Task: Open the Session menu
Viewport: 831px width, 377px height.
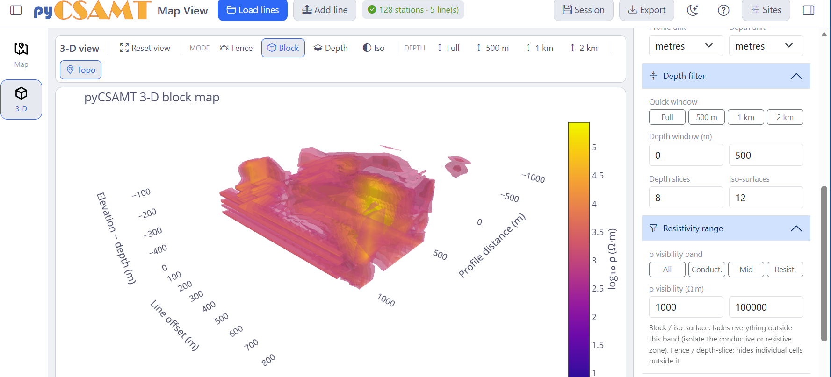Action: [x=583, y=10]
